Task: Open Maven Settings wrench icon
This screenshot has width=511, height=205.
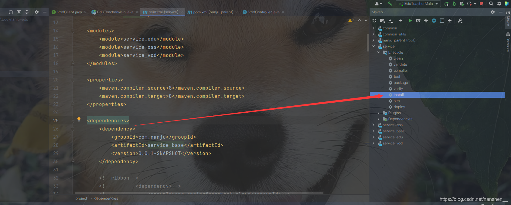Action: 460,21
